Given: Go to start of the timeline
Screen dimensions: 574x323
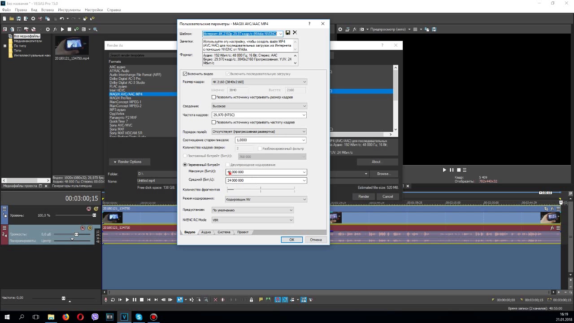Looking at the screenshot, I should (149, 300).
